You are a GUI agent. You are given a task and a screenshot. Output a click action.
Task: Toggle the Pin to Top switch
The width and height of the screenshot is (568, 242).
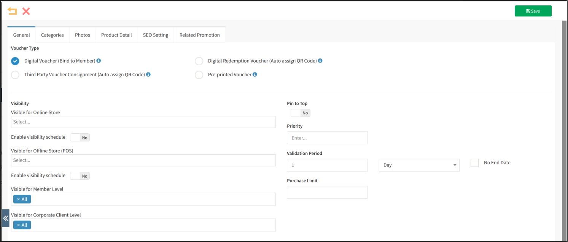[x=300, y=113]
